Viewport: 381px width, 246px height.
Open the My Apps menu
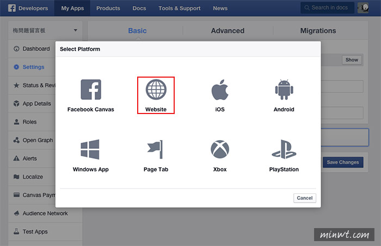click(72, 8)
